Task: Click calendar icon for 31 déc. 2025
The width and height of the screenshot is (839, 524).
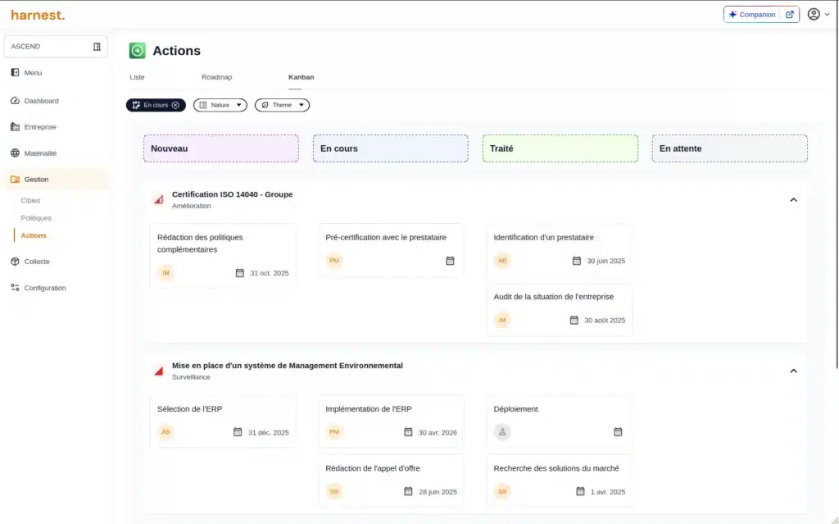Action: (x=238, y=432)
